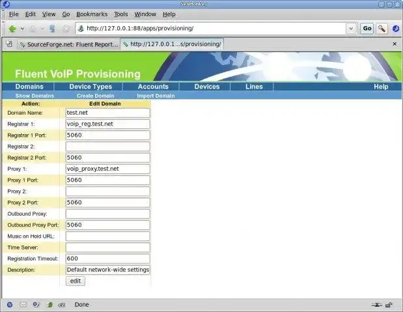The height and width of the screenshot is (312, 403).
Task: Go to the Lines section
Action: click(254, 87)
